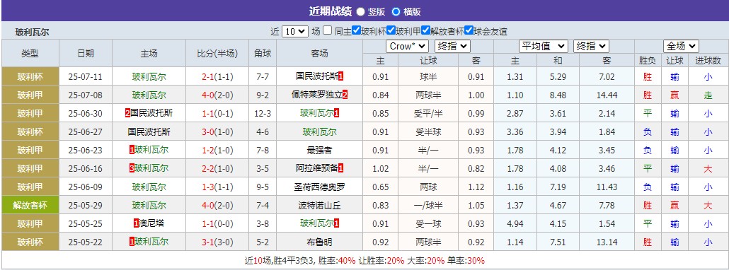Image resolution: width=729 pixels, height=270 pixels.
Task: Open 布鲁明 team link
Action: [x=319, y=242]
